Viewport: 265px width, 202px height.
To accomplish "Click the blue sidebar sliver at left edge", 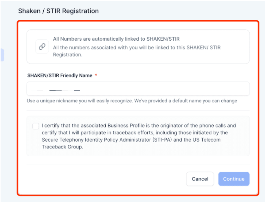I will [2, 55].
